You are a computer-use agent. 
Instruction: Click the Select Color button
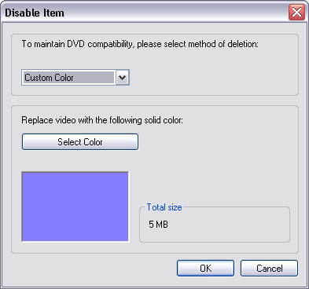(80, 142)
